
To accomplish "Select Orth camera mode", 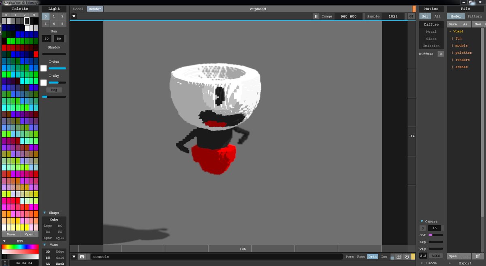I will point(372,257).
